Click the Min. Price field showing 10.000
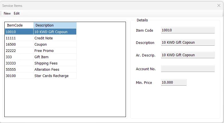The height and width of the screenshot is (123, 224). pos(174,82)
